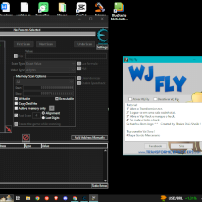This screenshot has height=202, width=202.
Task: Click the Stop address field
Action: click(48, 93)
